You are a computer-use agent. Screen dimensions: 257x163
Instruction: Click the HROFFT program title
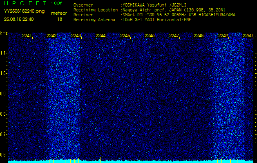coord(25,3)
